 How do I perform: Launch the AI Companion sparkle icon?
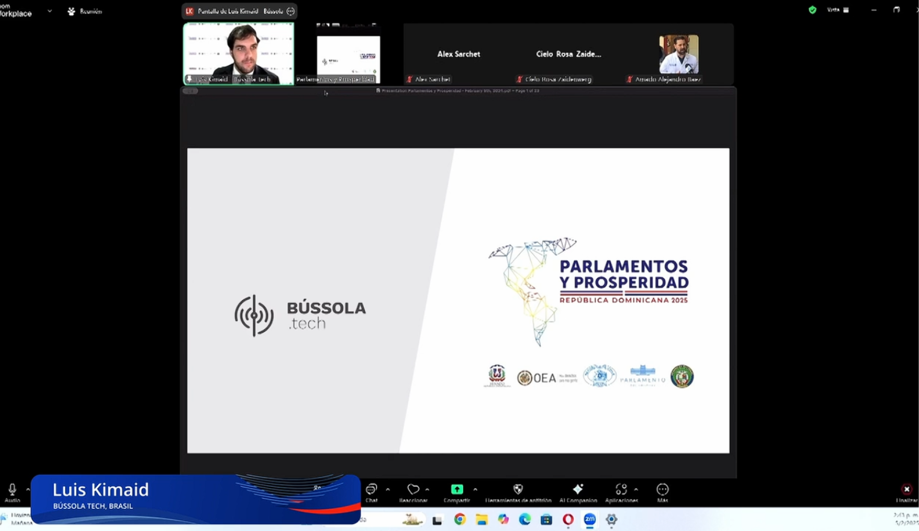click(578, 489)
